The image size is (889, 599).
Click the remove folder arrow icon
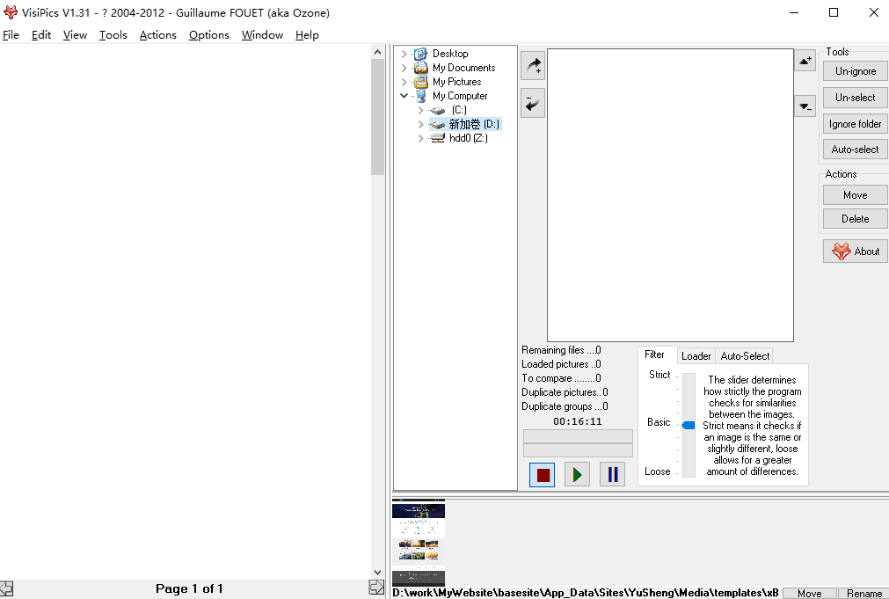coord(533,103)
